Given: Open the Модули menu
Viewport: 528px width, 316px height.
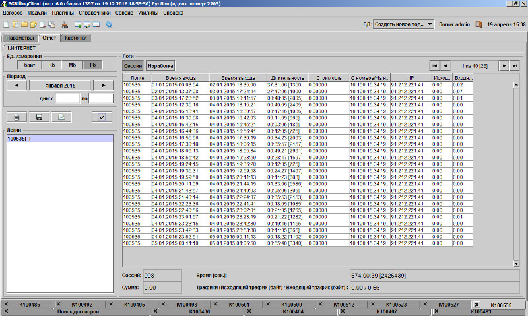Looking at the screenshot, I should click(38, 13).
